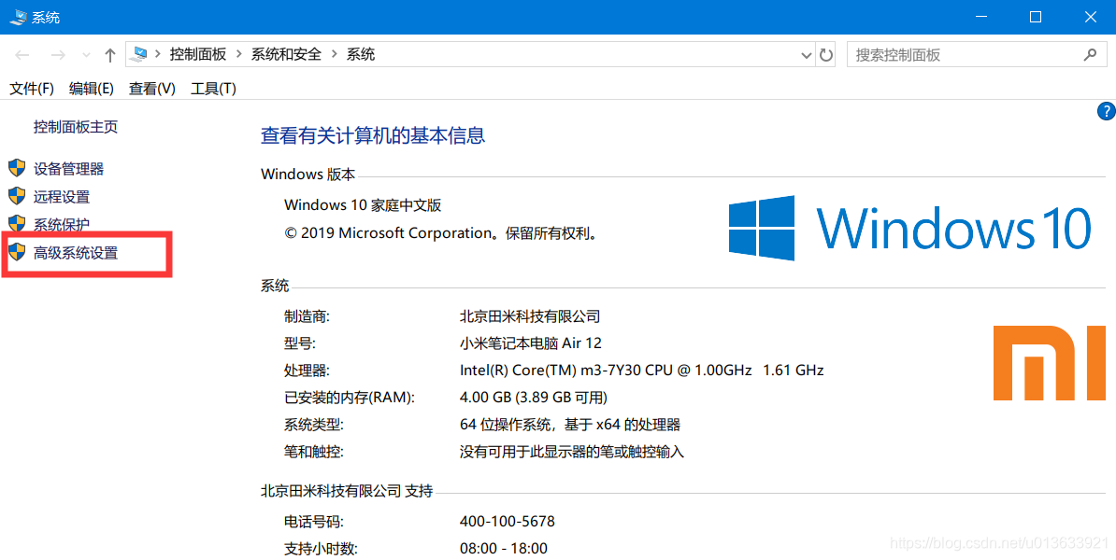
Task: Click phone number 400-100-5678
Action: [508, 521]
